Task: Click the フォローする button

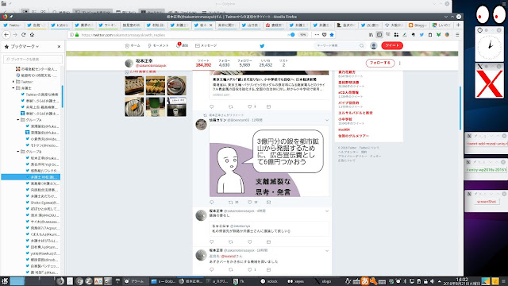Action: [380, 63]
